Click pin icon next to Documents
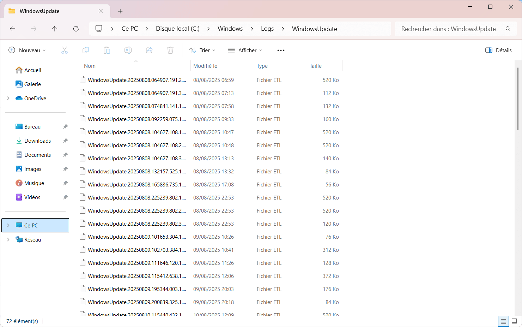522x327 pixels. click(65, 155)
